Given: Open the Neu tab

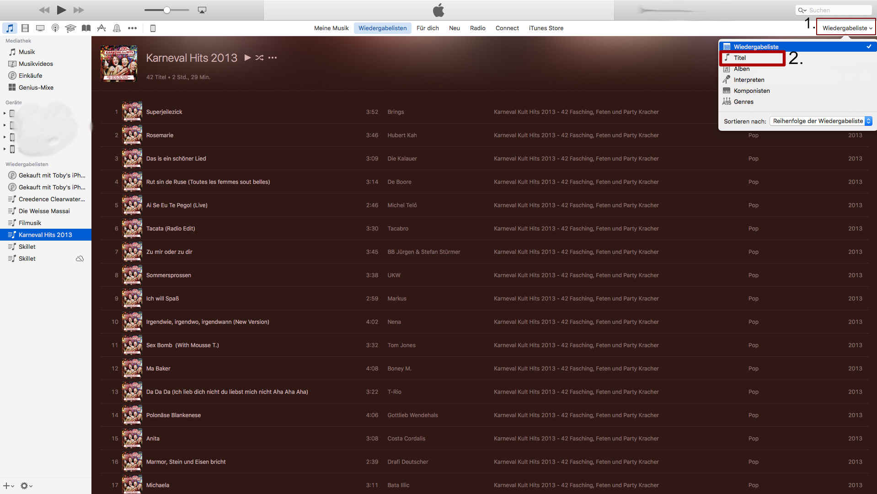Looking at the screenshot, I should click(x=454, y=28).
